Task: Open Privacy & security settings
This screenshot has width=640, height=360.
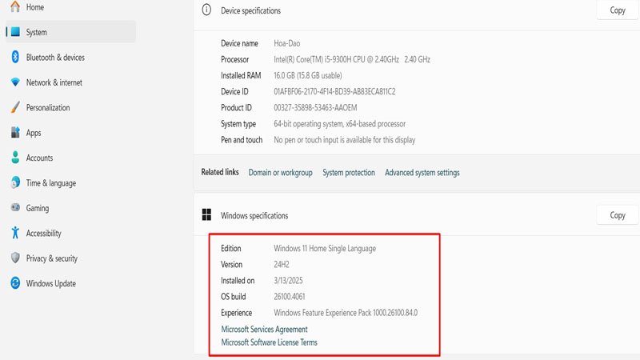Action: tap(70, 258)
